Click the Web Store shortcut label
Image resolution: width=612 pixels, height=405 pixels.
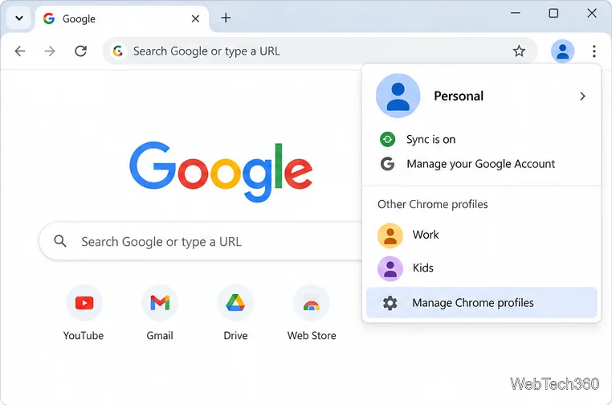312,336
